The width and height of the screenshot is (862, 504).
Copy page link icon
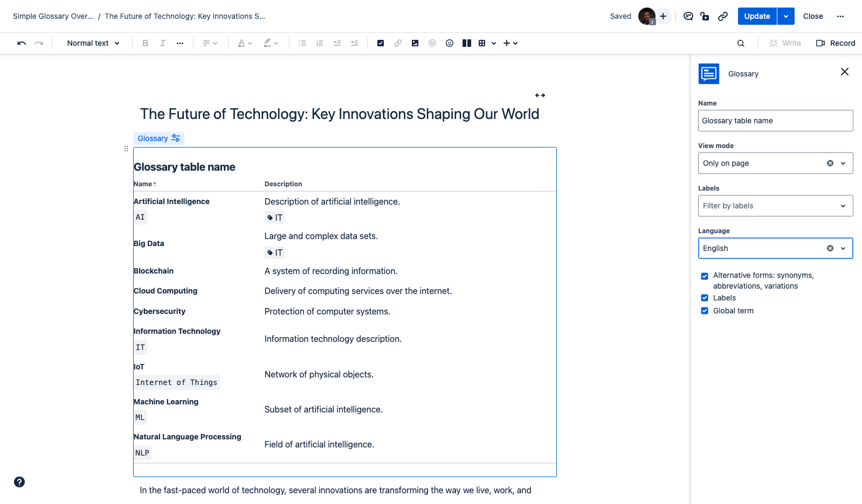coord(723,16)
